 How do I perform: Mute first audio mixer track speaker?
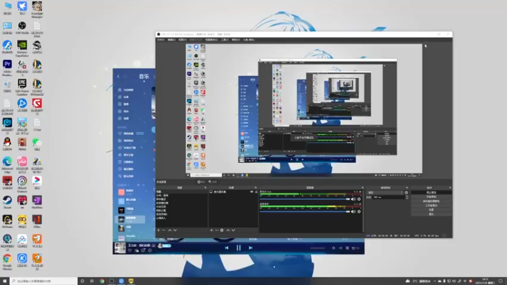pyautogui.click(x=353, y=199)
